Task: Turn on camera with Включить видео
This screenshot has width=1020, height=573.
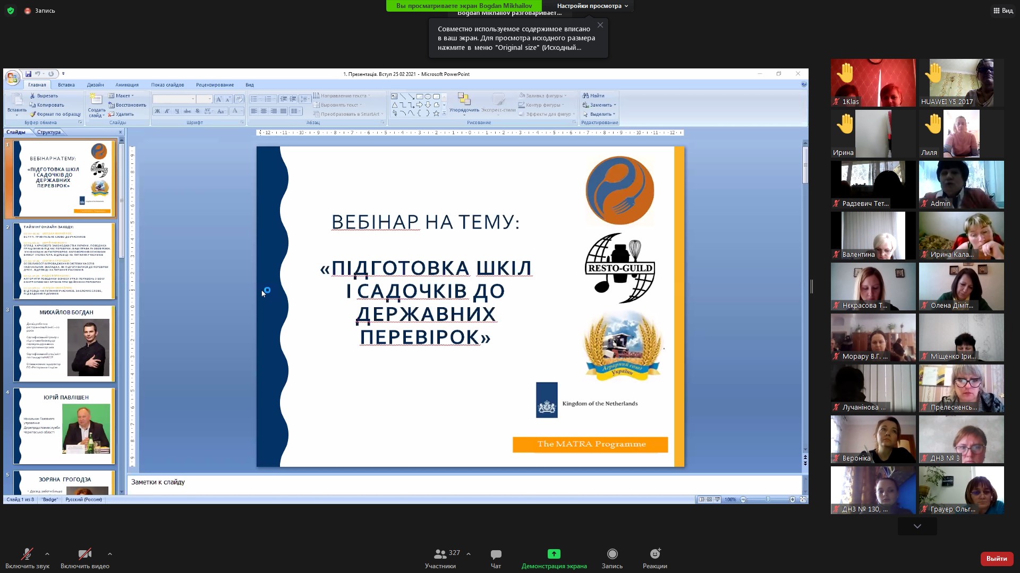Action: (x=85, y=558)
